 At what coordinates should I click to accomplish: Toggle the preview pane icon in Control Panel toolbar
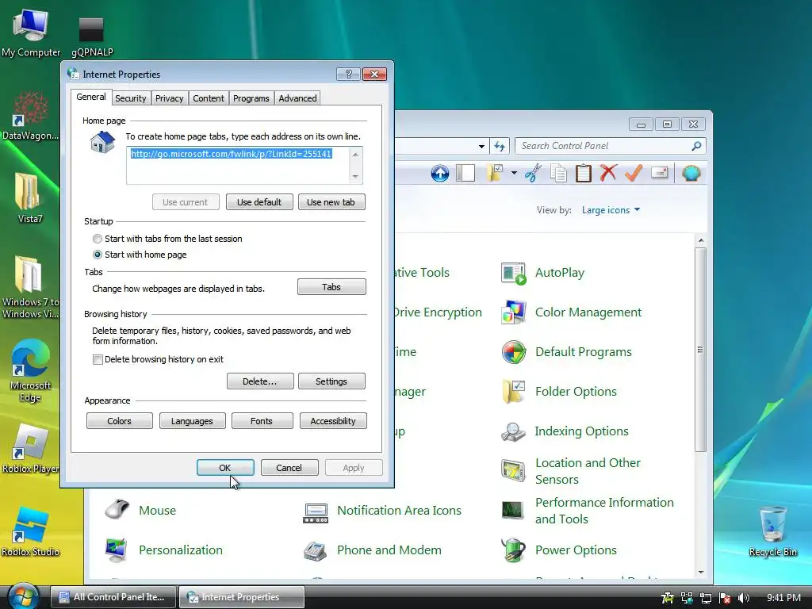point(465,173)
